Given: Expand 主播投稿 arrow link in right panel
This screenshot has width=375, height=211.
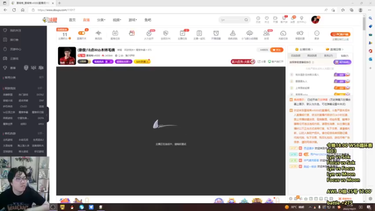Looking at the screenshot, I should pos(304,50).
